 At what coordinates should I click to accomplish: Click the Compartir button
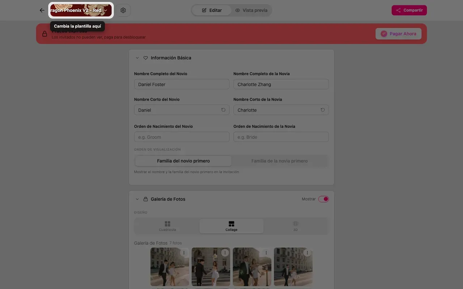409,10
